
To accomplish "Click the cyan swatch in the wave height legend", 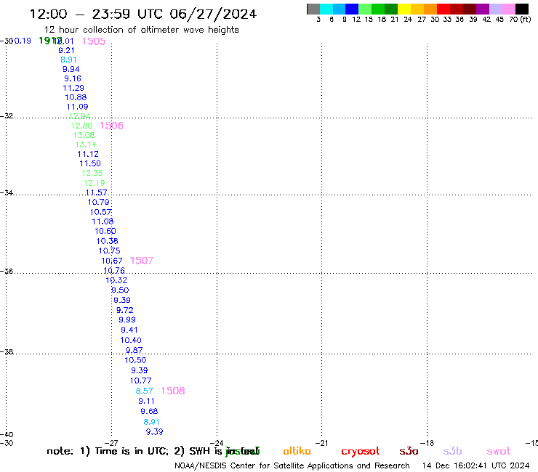I will [326, 9].
